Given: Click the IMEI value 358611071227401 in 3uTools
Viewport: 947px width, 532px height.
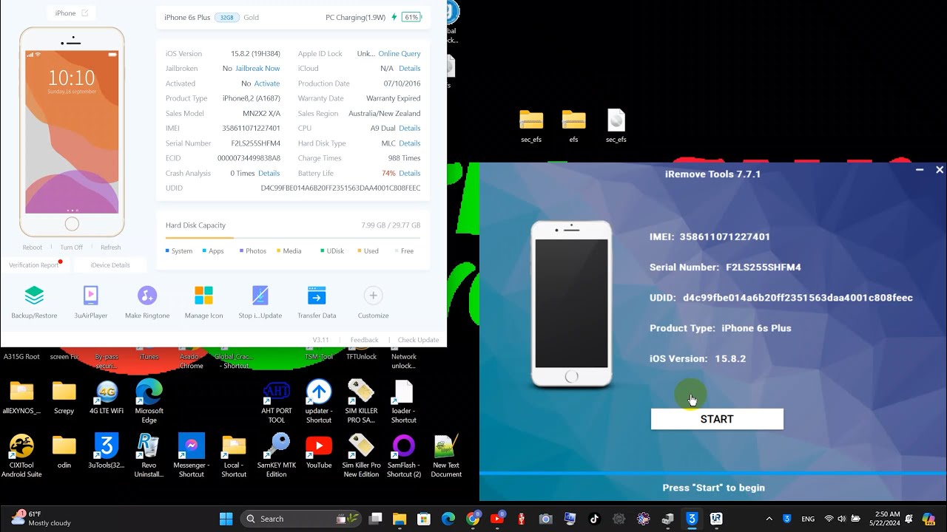Looking at the screenshot, I should pos(251,129).
